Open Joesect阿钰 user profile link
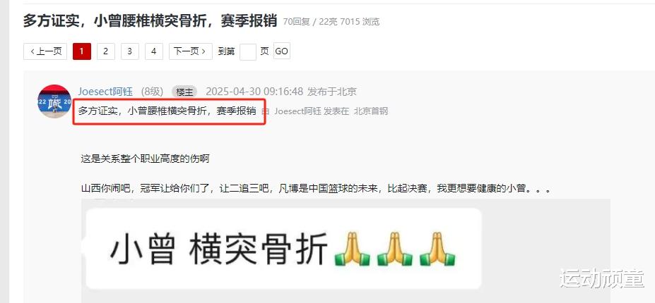 pos(105,92)
